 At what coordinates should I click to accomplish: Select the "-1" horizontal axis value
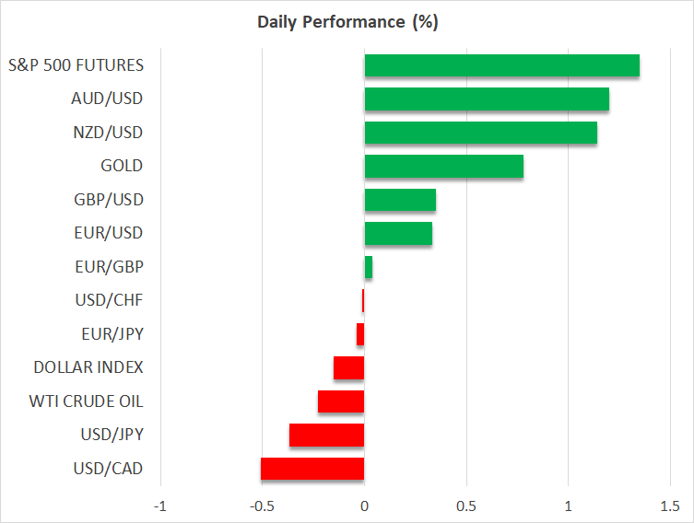[160, 506]
